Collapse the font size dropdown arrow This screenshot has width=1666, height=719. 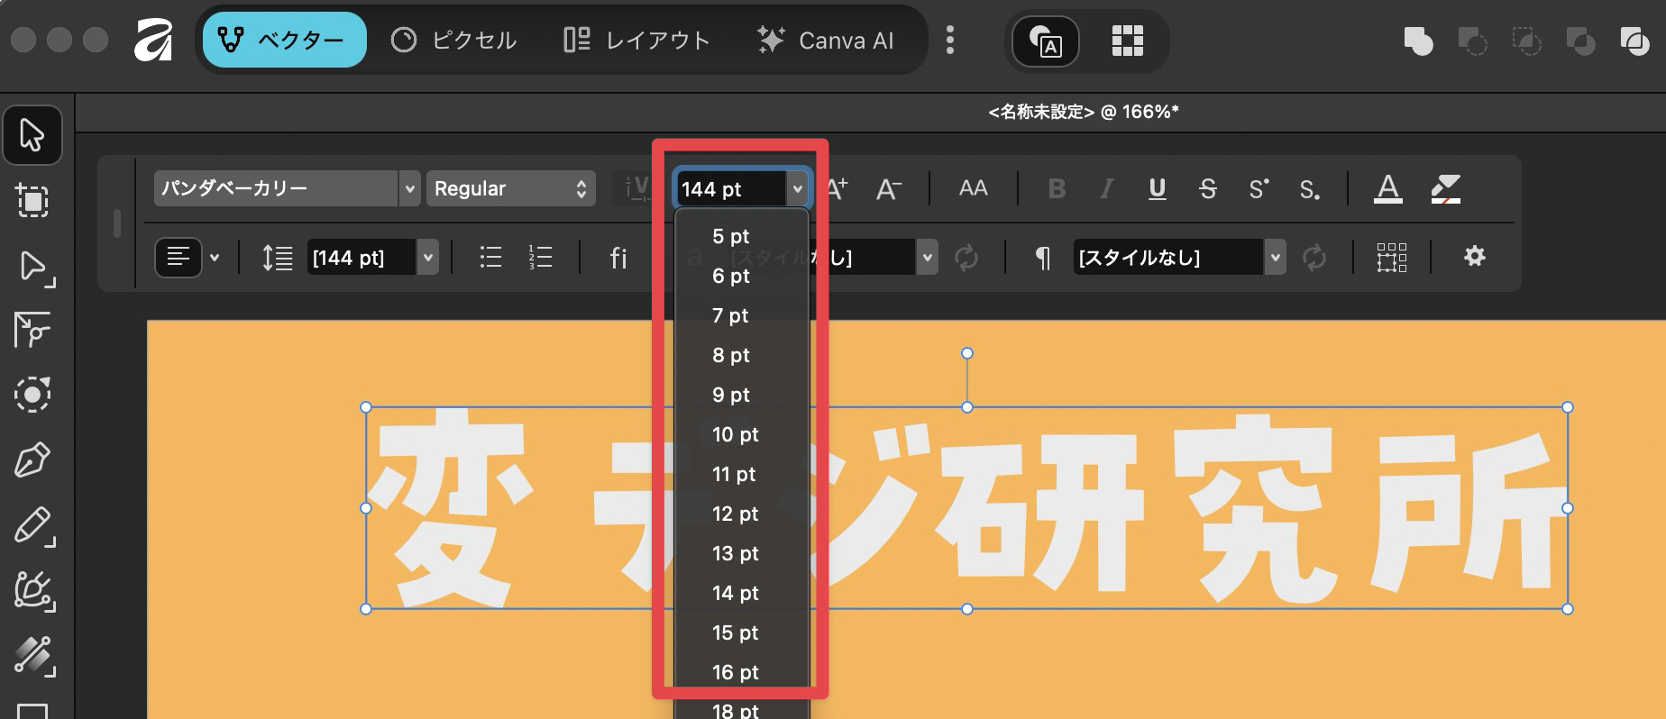797,189
